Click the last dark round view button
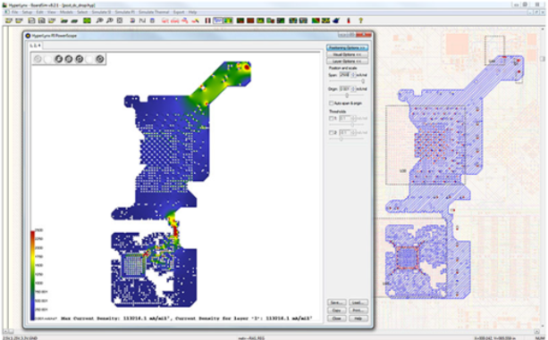 pos(100,59)
